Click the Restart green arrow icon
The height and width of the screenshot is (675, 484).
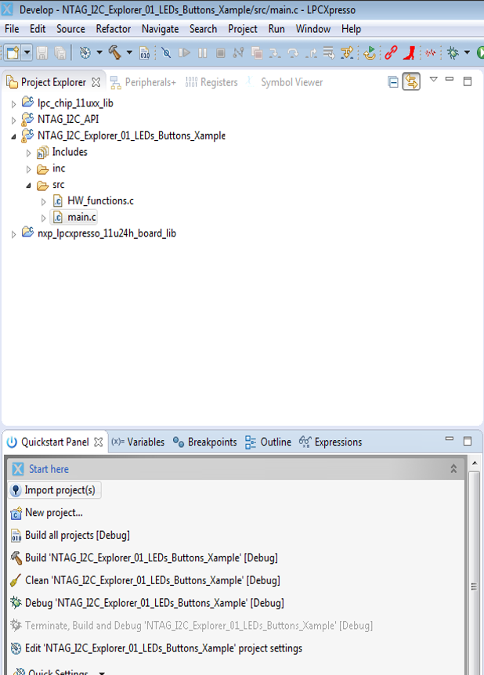point(369,53)
